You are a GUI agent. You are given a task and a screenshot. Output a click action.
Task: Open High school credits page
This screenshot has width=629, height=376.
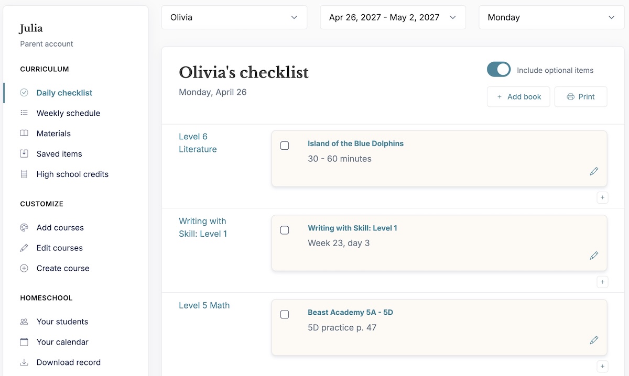click(72, 174)
